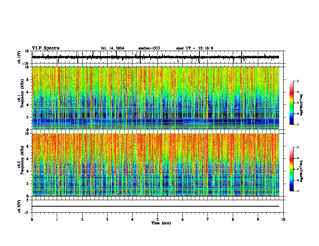Click inside the ch.2 spectrogram panel
The image size is (319, 246).
tap(155, 165)
